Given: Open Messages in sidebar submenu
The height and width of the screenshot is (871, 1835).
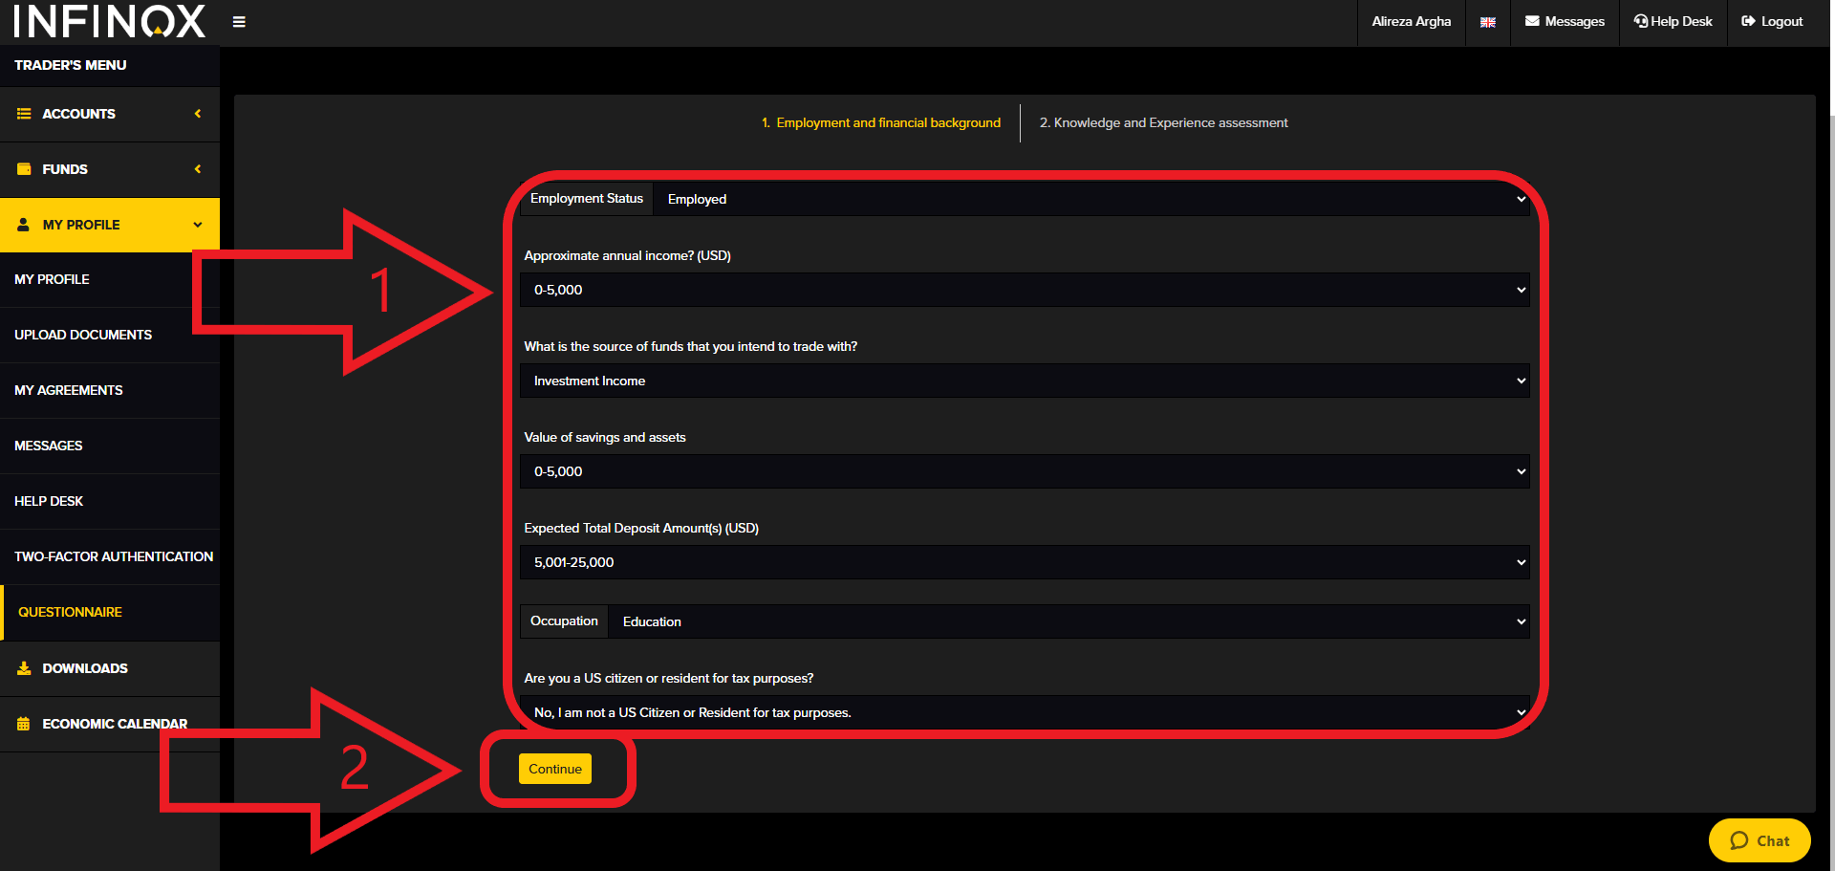Looking at the screenshot, I should pos(110,446).
